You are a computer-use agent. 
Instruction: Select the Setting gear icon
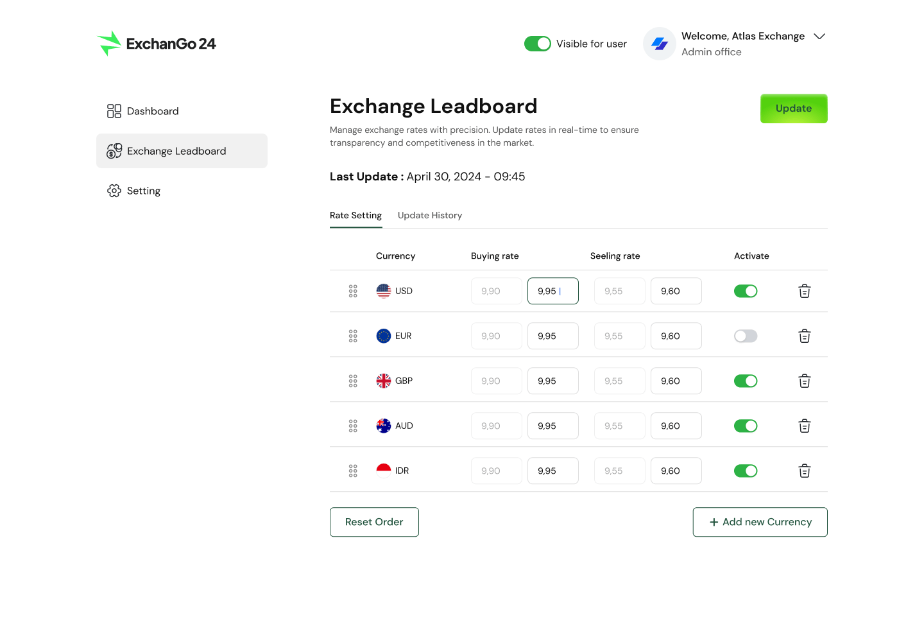114,191
